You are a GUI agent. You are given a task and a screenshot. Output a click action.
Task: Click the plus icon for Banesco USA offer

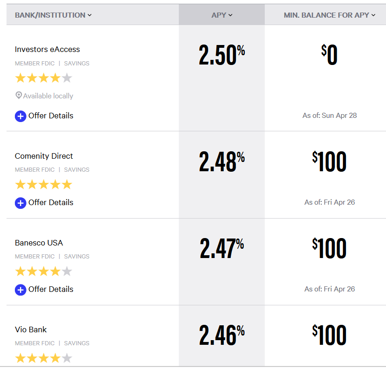(20, 290)
